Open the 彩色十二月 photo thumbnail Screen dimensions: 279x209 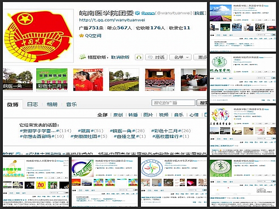tap(52, 79)
